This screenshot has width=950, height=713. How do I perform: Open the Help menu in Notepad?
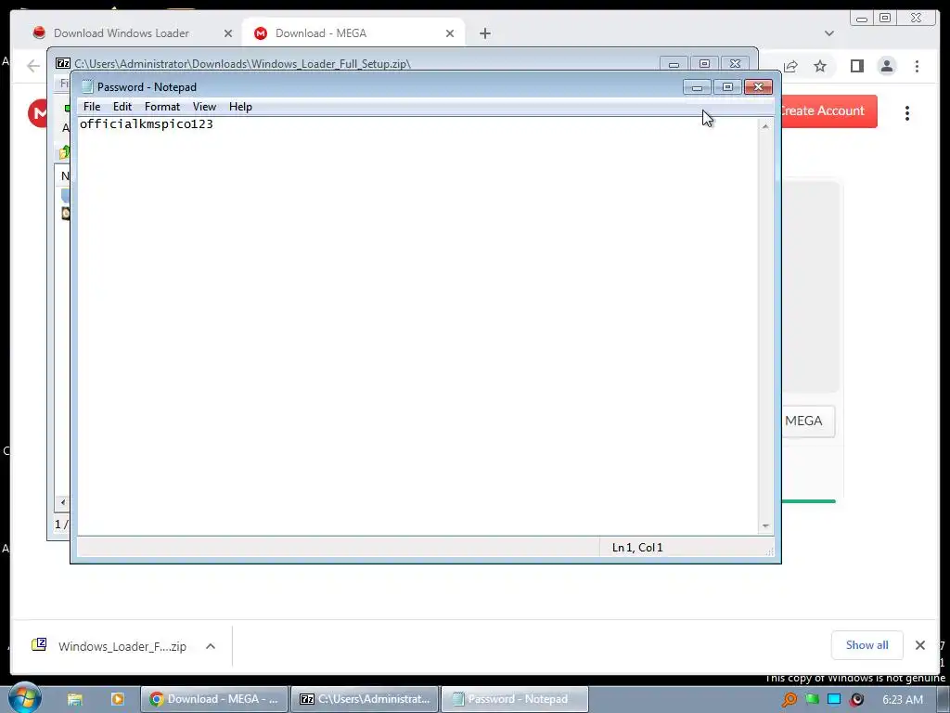pyautogui.click(x=240, y=107)
